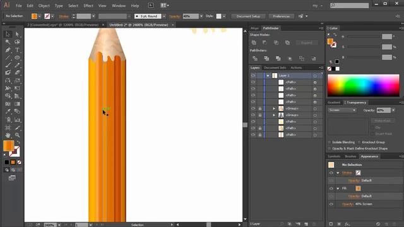
Task: Pick a color from the spectrum bar
Action: [364, 86]
